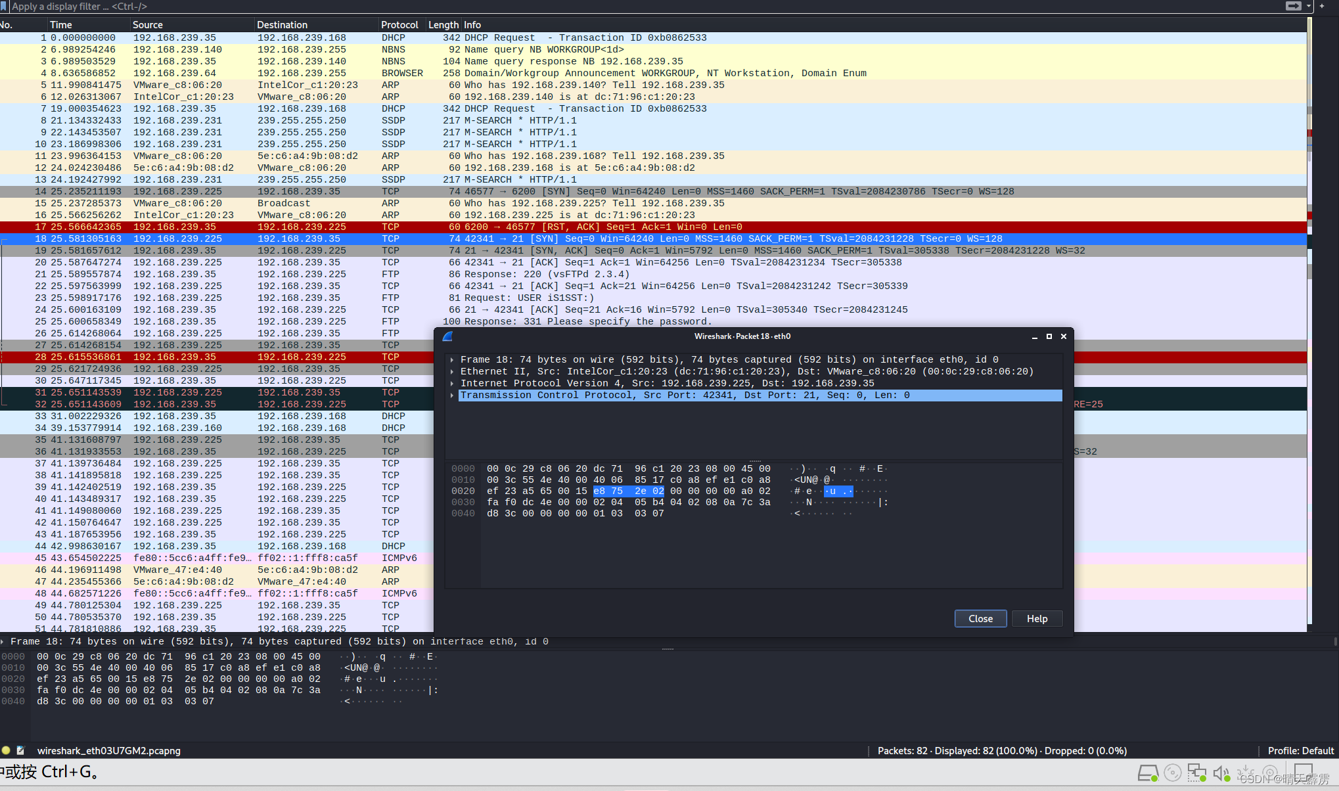
Task: Select packet 23 FTP Request USER row
Action: pyautogui.click(x=653, y=298)
